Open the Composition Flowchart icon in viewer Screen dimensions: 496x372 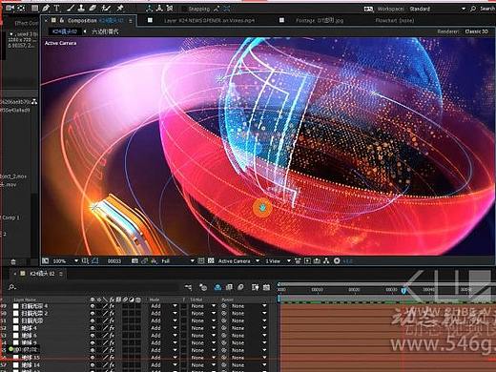click(326, 261)
